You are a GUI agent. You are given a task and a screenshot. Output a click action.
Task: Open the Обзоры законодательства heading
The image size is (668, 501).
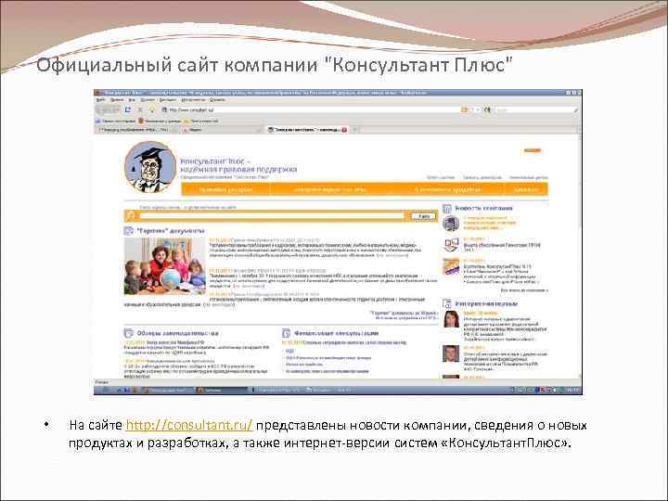(177, 333)
